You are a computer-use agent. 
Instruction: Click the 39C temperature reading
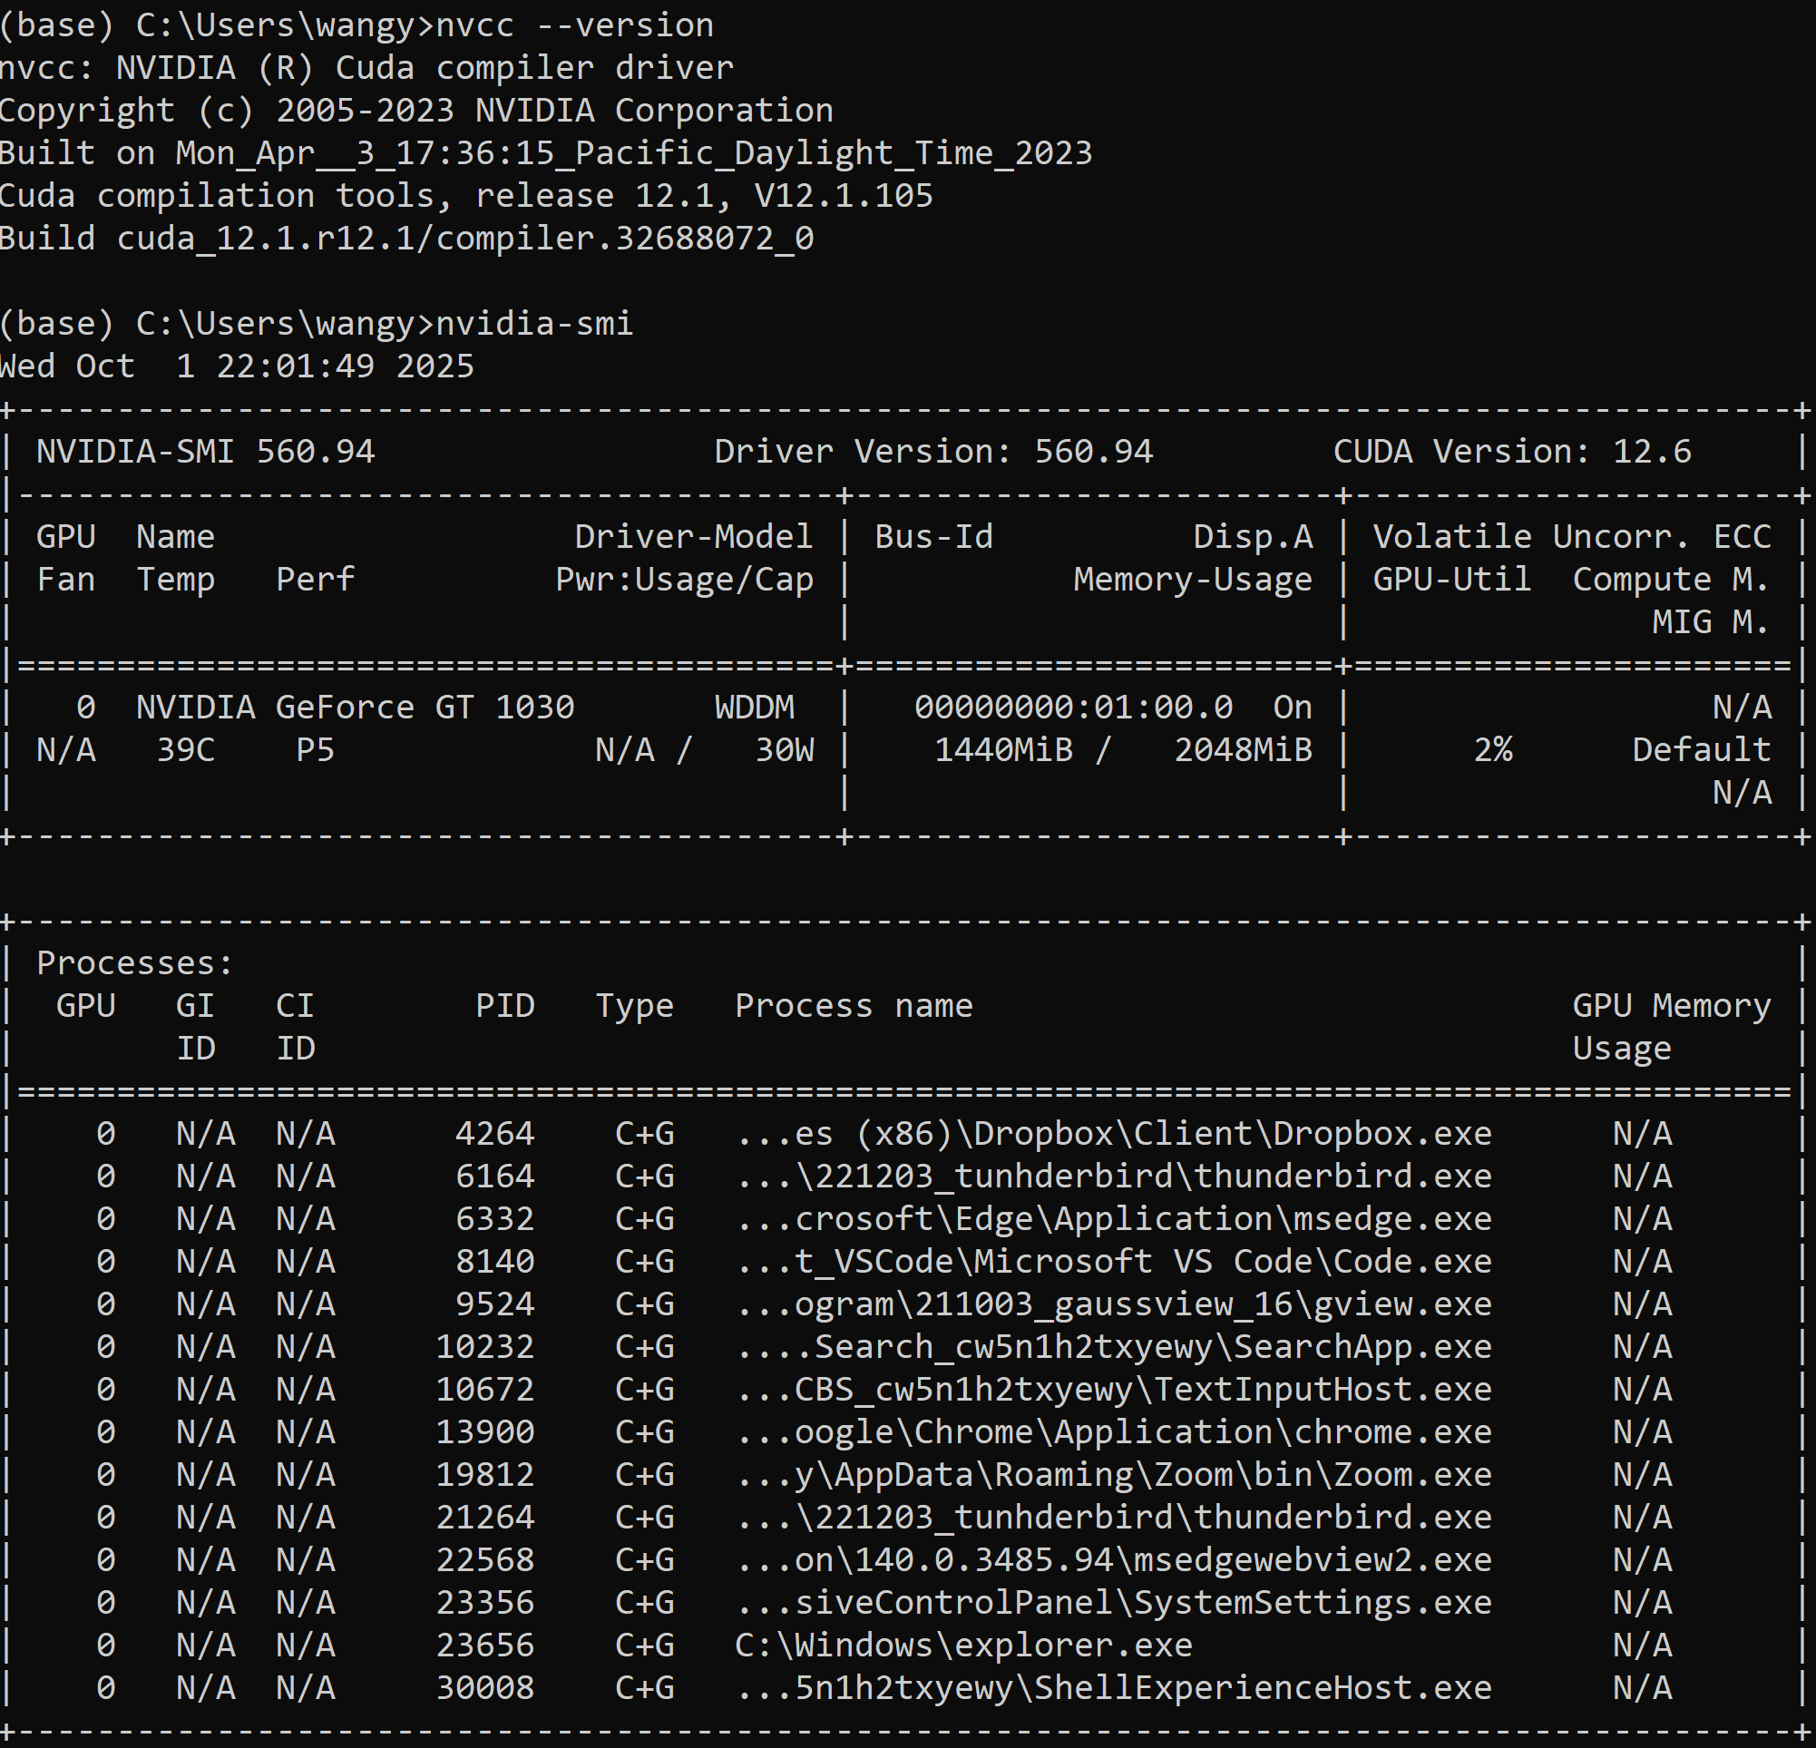[x=185, y=750]
